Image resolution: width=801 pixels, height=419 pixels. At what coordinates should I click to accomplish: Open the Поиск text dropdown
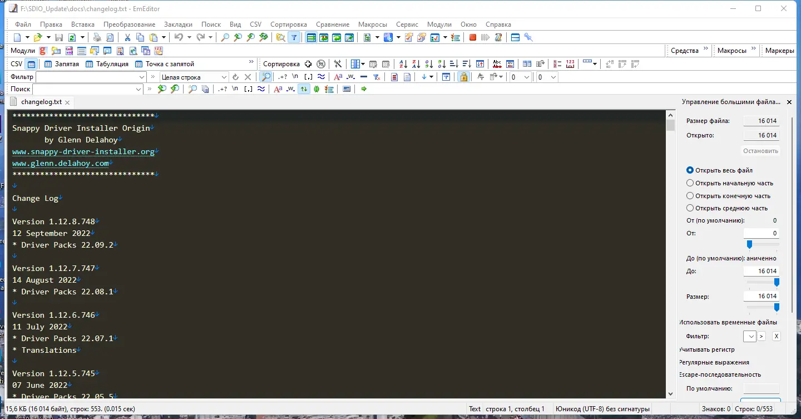point(139,89)
